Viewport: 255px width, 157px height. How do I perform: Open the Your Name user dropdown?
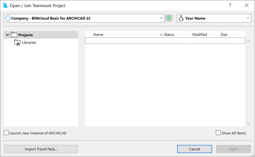[214, 18]
